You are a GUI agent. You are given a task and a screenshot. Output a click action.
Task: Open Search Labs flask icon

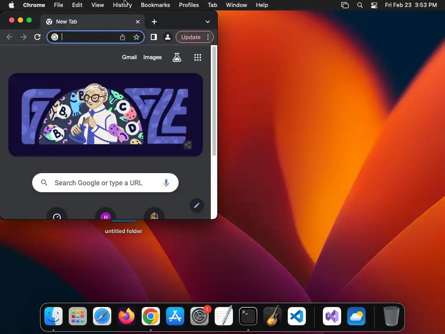[x=177, y=57]
